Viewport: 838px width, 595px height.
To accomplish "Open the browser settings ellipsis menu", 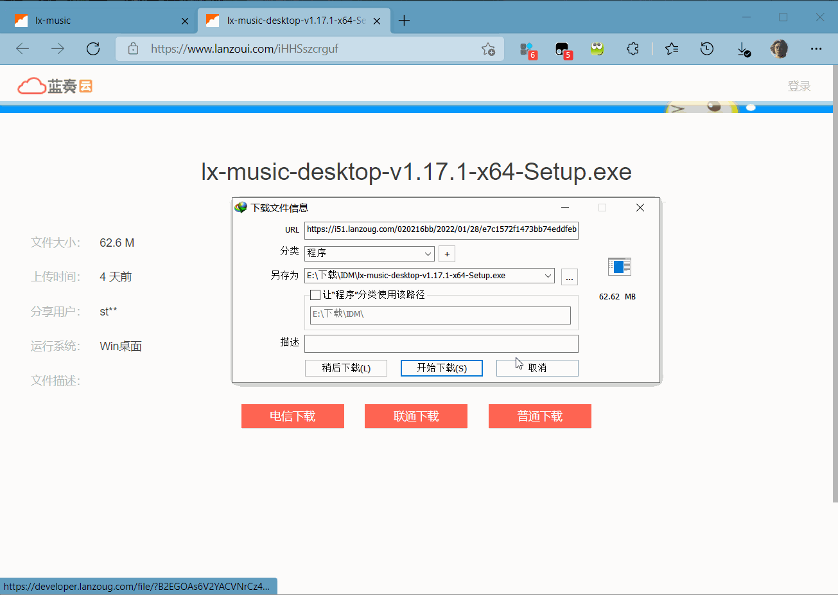I will click(x=816, y=49).
